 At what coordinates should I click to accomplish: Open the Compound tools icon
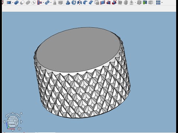(9, 3)
